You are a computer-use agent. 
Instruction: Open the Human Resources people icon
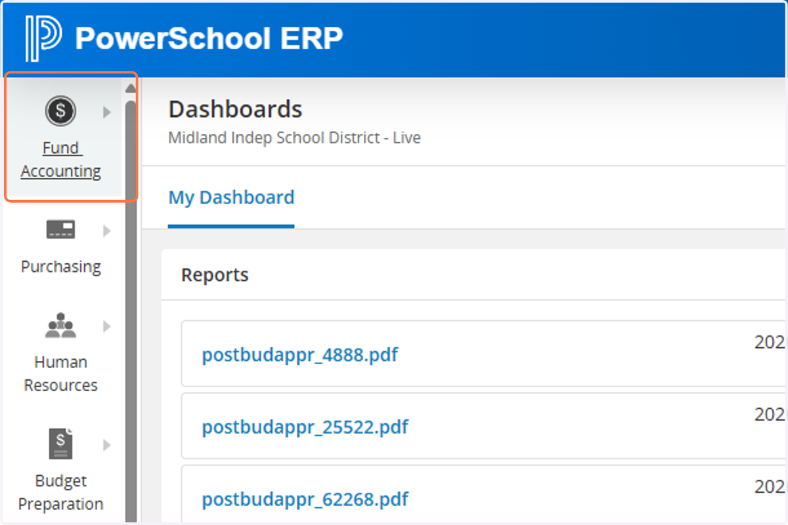[60, 325]
